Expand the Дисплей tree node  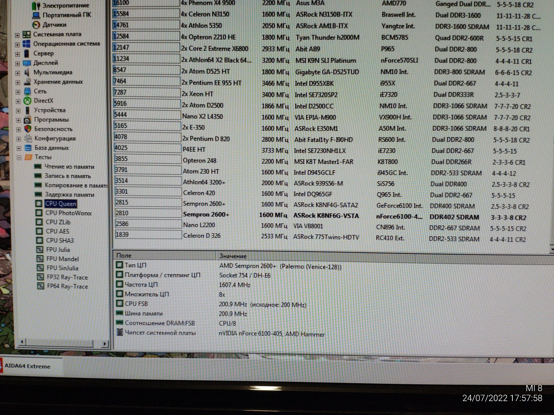[18, 64]
